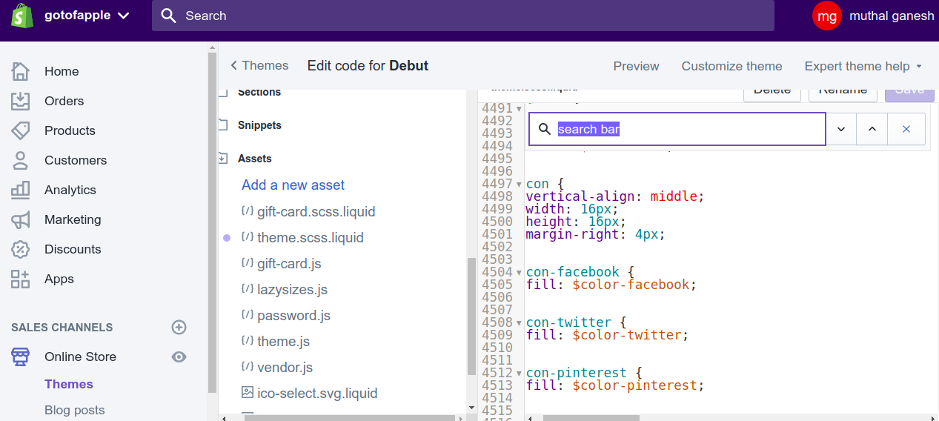The width and height of the screenshot is (939, 421).
Task: Click the Orders inbox icon
Action: tap(21, 101)
